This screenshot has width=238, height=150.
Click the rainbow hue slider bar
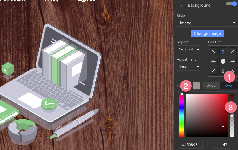182,116
